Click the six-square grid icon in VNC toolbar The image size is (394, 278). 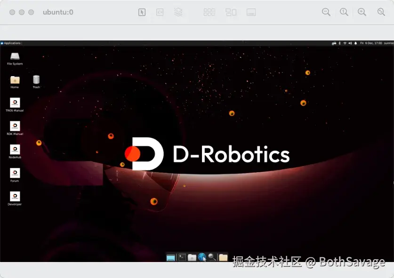pos(209,12)
